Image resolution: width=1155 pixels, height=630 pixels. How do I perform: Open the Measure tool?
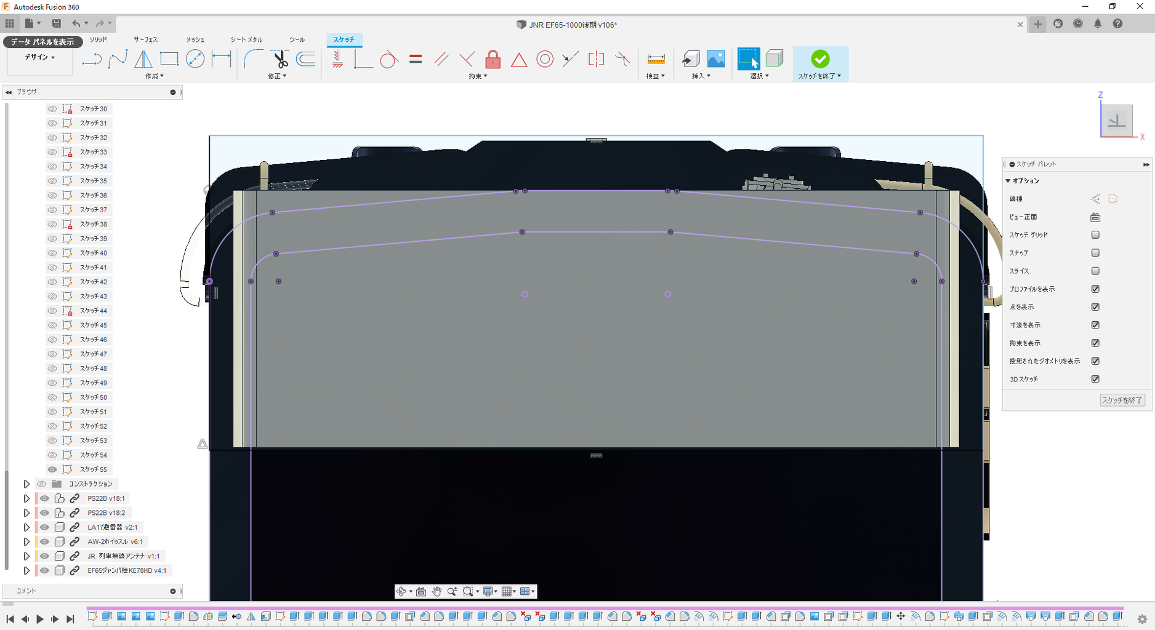656,59
